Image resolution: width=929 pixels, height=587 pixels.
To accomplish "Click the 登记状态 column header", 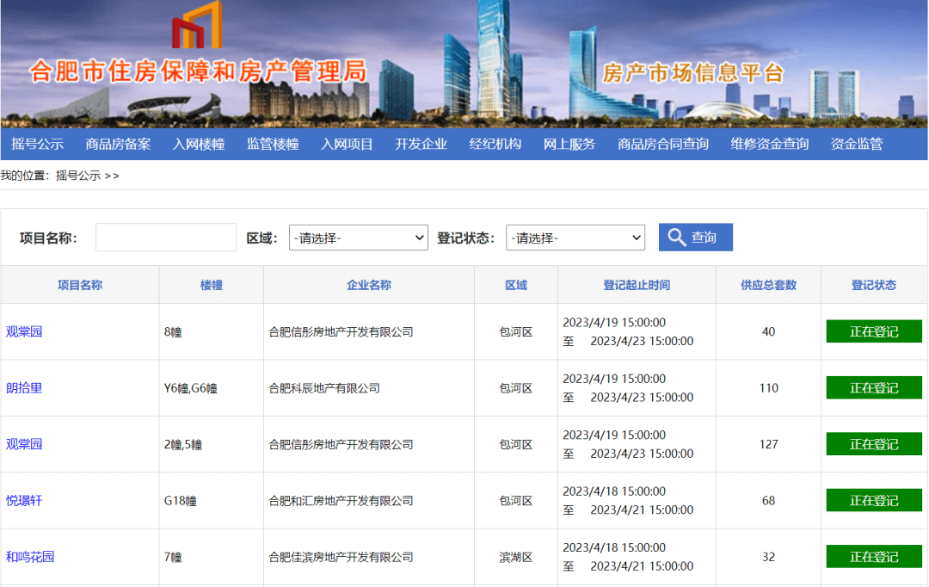I will click(x=874, y=285).
